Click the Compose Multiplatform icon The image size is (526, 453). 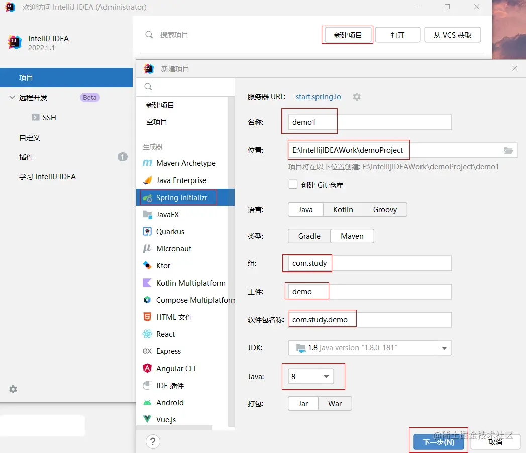pyautogui.click(x=147, y=300)
